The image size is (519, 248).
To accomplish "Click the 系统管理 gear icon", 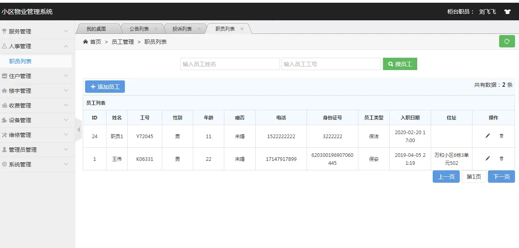I will [4, 164].
